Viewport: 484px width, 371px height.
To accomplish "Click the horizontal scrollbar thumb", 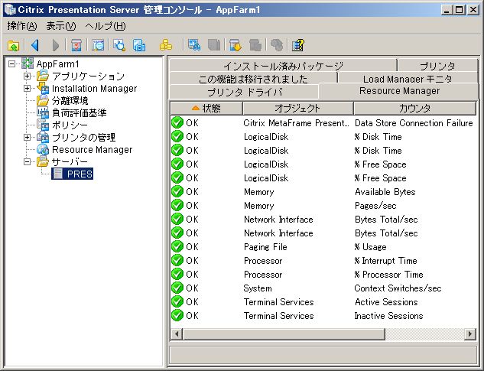I will (x=284, y=334).
